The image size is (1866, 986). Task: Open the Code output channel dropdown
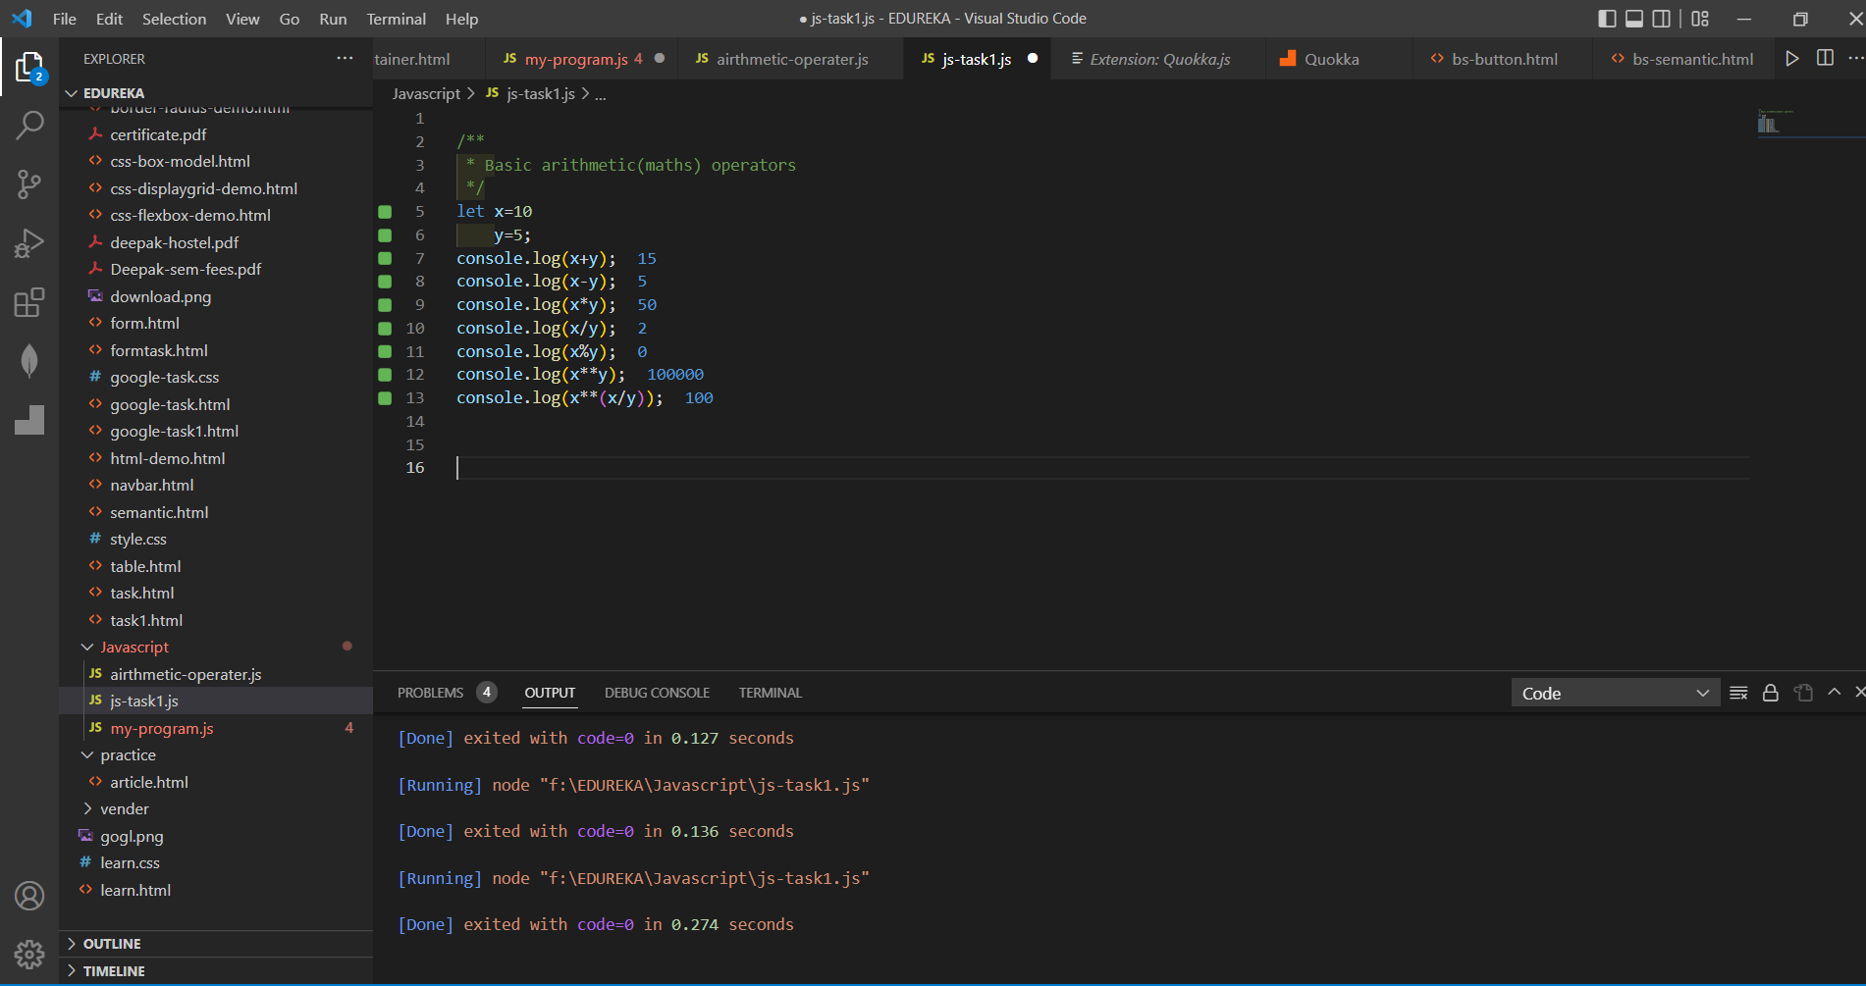pyautogui.click(x=1615, y=693)
